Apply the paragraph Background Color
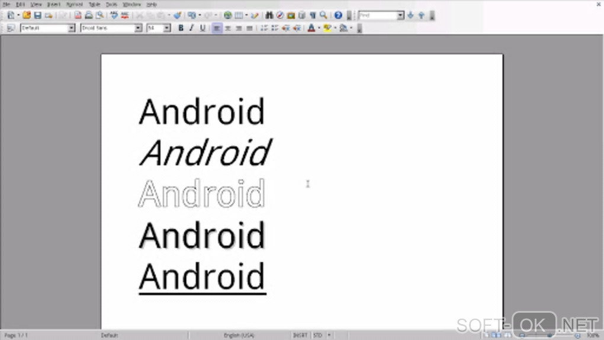 [x=343, y=28]
